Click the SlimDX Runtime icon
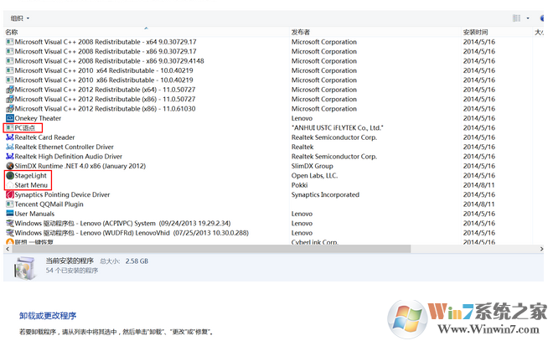 point(10,165)
